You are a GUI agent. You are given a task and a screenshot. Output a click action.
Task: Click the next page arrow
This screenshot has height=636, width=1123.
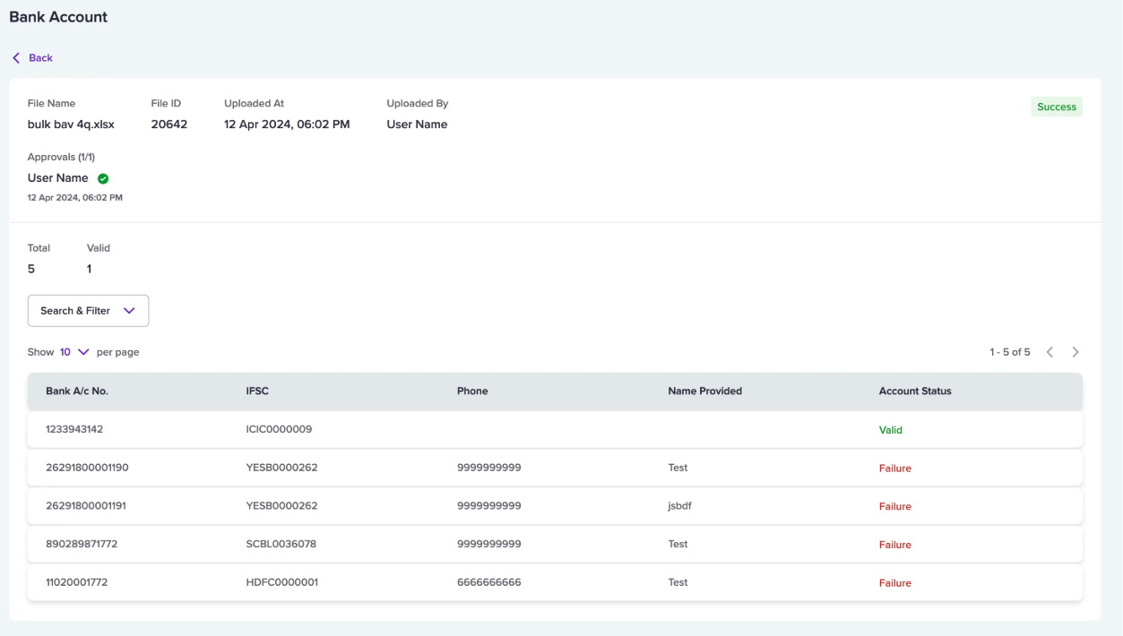coord(1075,352)
